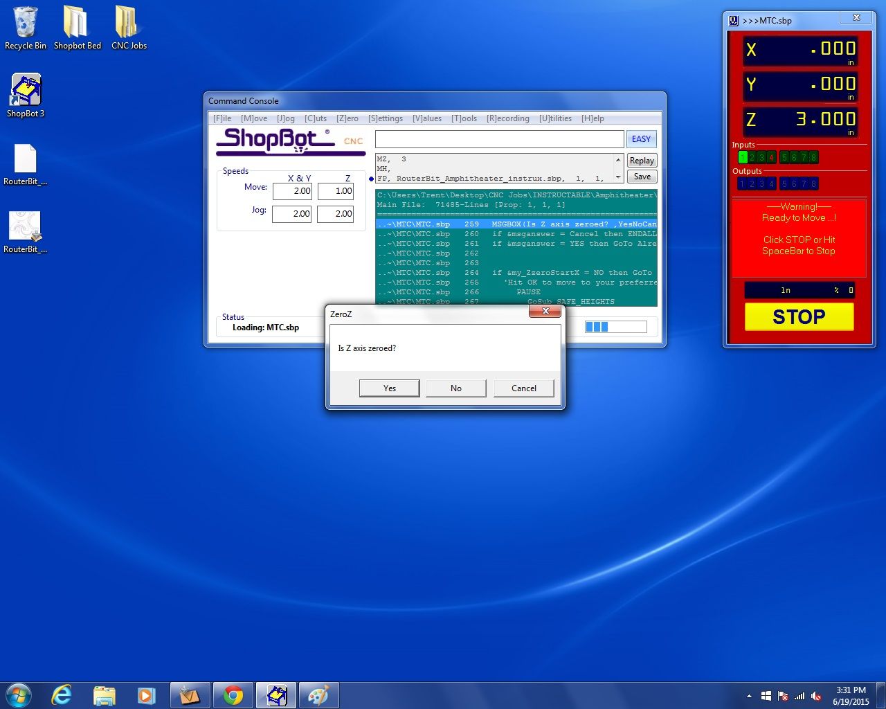Click the Move X & Y speed field
Viewport: 886px width, 709px height.
click(292, 191)
